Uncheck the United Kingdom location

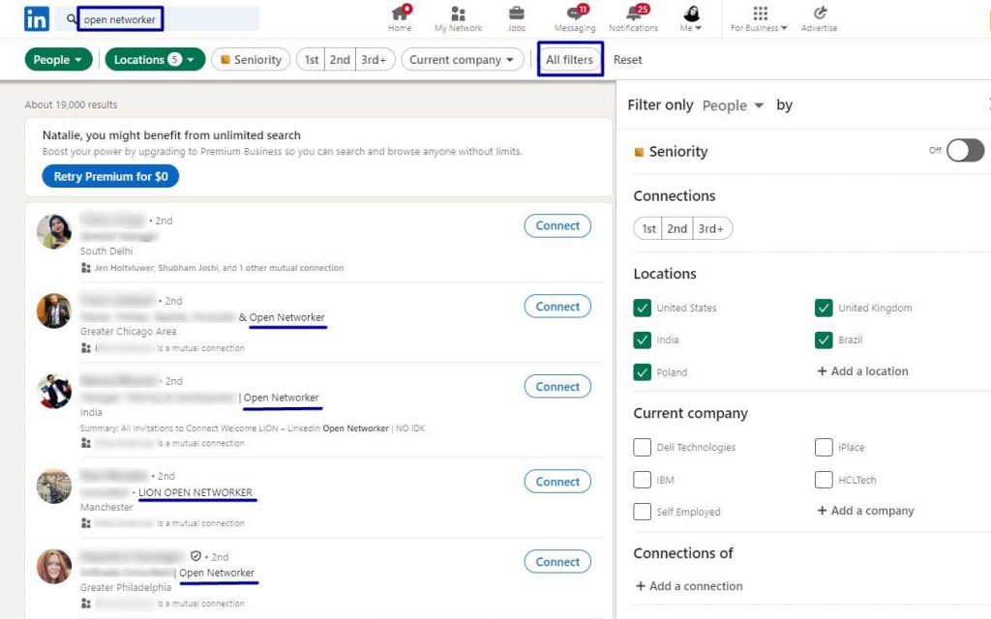click(824, 308)
